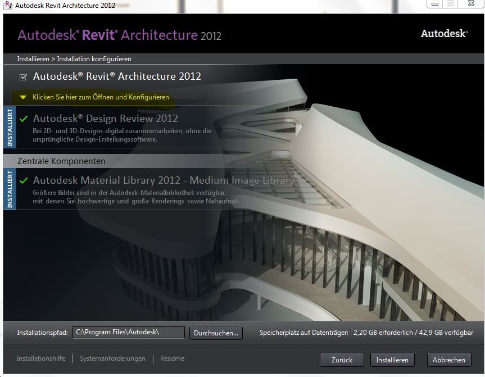Select the Autodesk Material Library 2012 entry
The height and width of the screenshot is (377, 485).
164,180
